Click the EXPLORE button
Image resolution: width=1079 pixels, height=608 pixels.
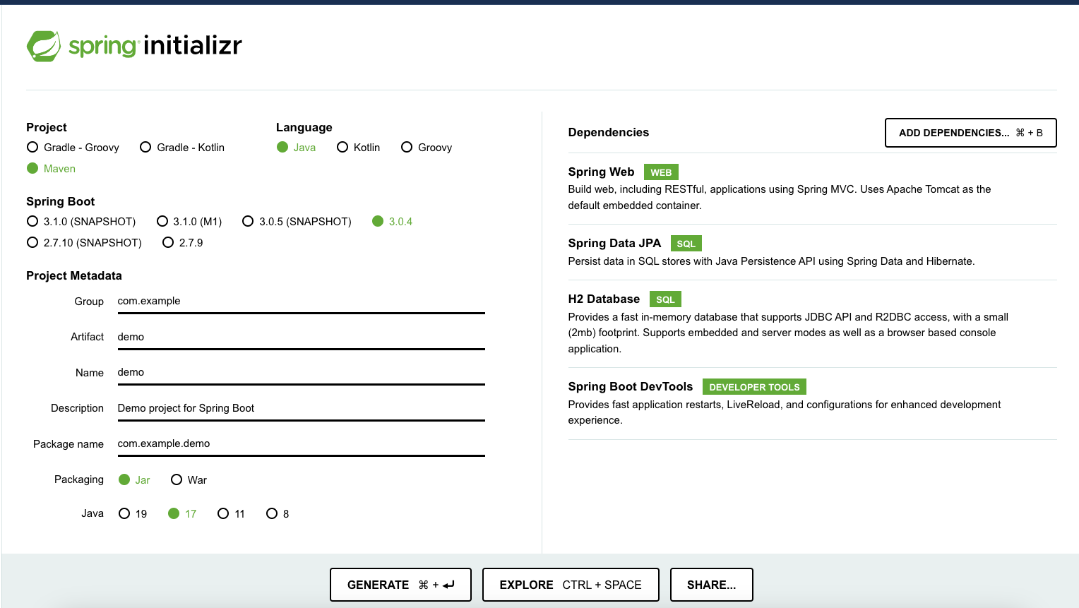point(570,585)
